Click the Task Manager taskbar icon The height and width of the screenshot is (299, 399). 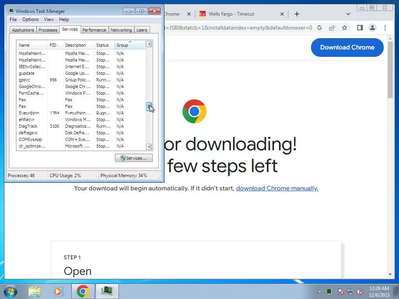click(107, 291)
